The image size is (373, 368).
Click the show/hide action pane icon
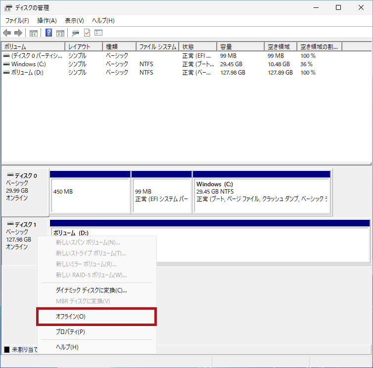[60, 33]
